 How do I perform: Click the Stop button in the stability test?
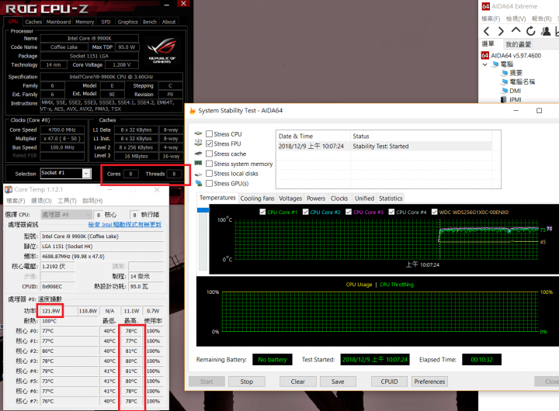click(247, 382)
